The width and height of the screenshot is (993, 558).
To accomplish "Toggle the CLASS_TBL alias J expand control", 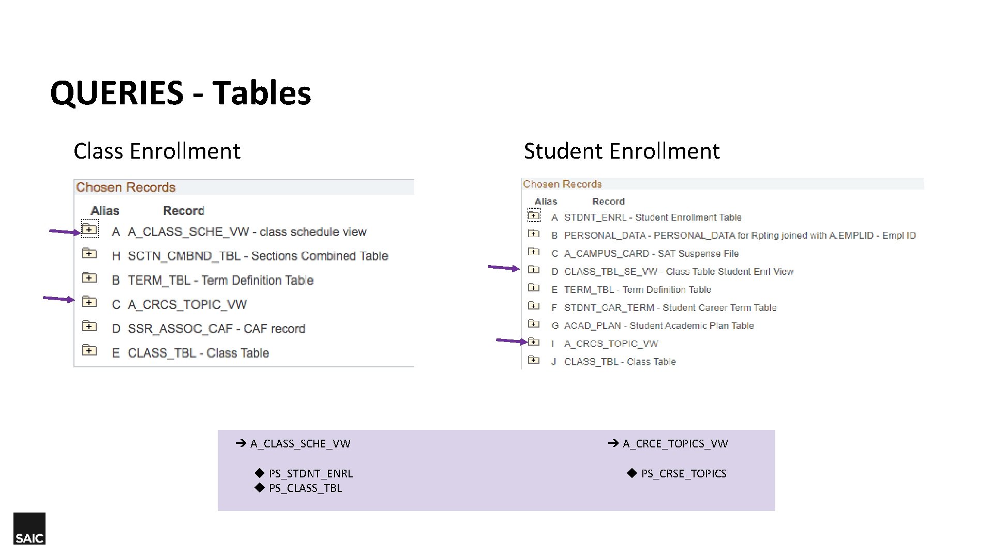I will tap(534, 361).
